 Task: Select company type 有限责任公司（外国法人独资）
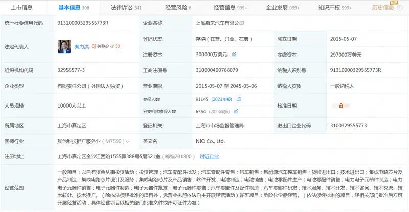90,86
